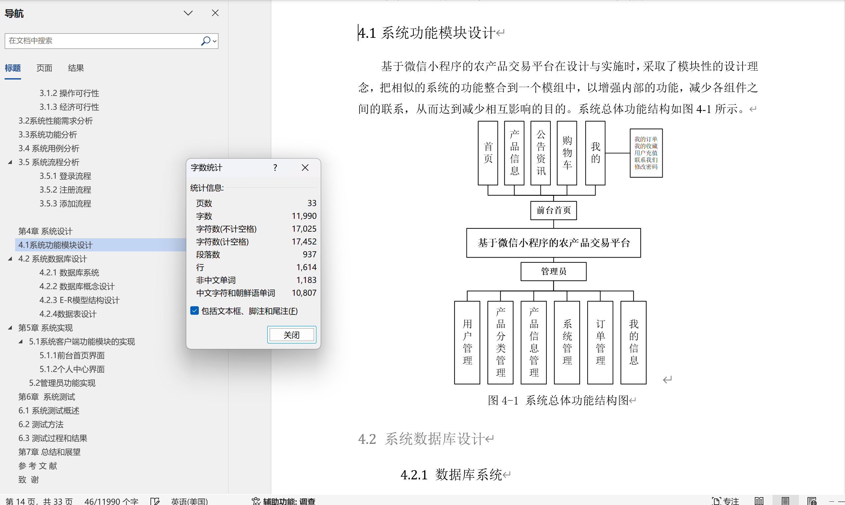Click the 4.2.1 数据库系统 heading in document
This screenshot has width=845, height=505.
(451, 474)
